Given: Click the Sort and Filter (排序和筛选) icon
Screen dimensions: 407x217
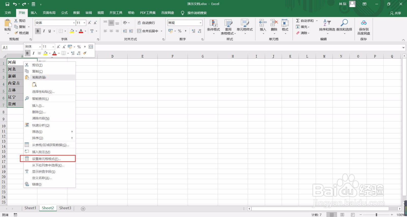Looking at the screenshot, I should 327,23.
